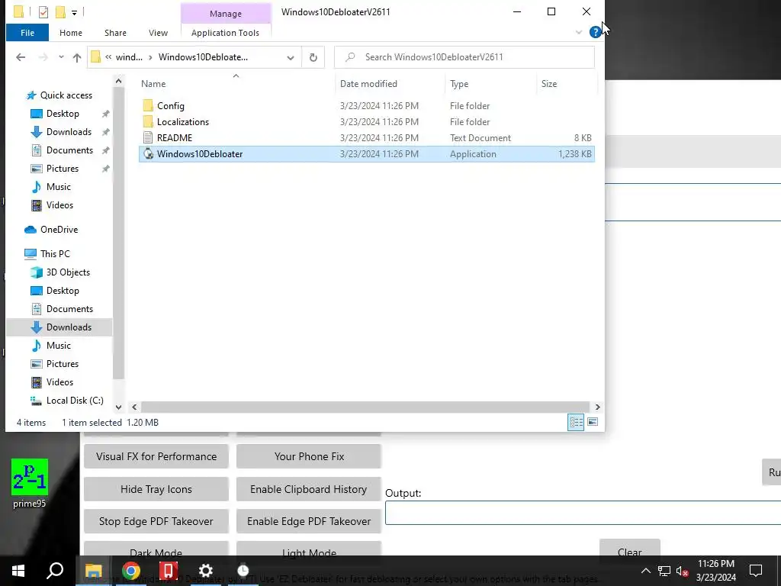
Task: Open File Explorer from taskbar
Action: coord(93,571)
